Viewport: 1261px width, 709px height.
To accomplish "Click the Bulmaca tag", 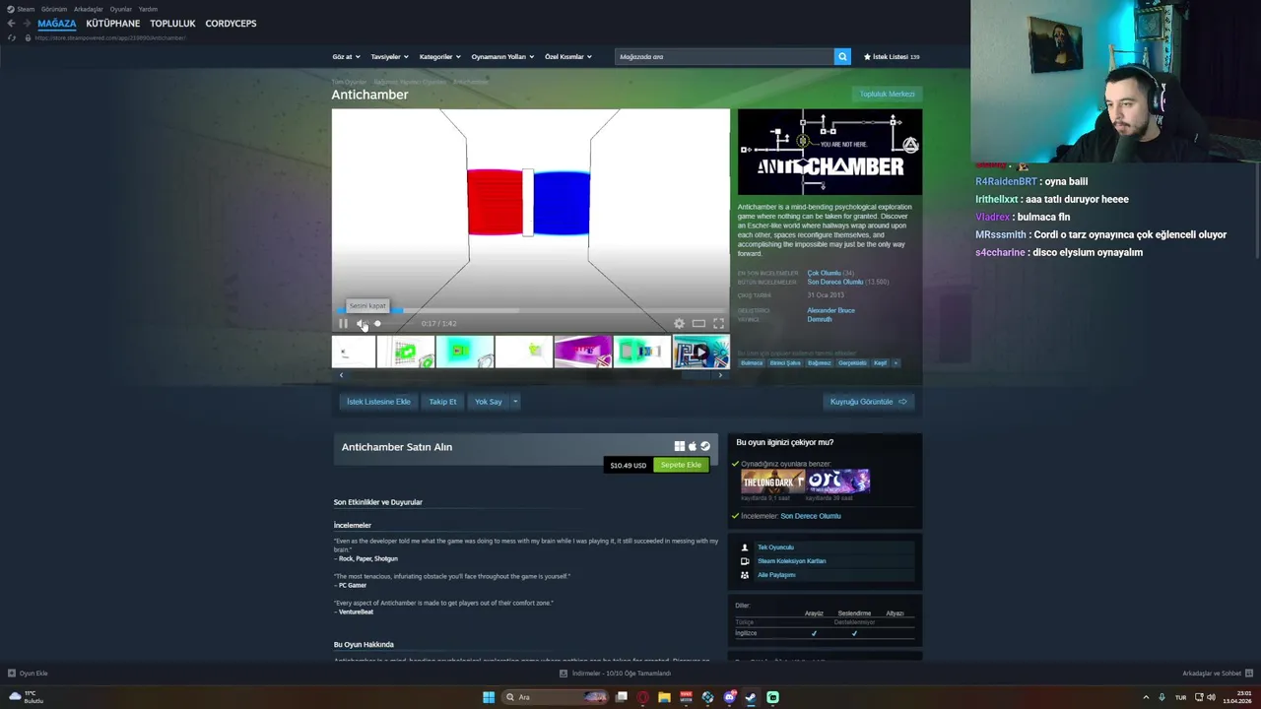I will pyautogui.click(x=752, y=362).
